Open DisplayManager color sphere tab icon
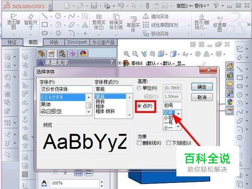This screenshot has height=189, width=252. click(83, 54)
